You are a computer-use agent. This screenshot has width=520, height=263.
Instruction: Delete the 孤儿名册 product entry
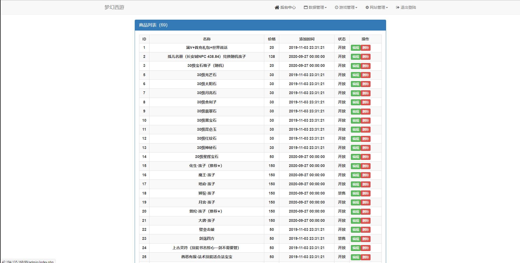coord(366,57)
